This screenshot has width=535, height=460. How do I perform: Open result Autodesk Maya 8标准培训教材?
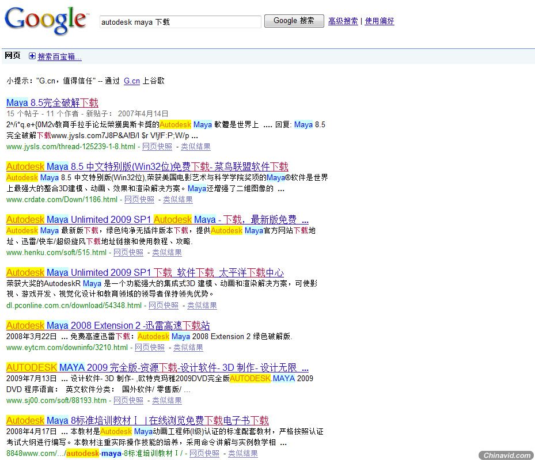click(138, 420)
